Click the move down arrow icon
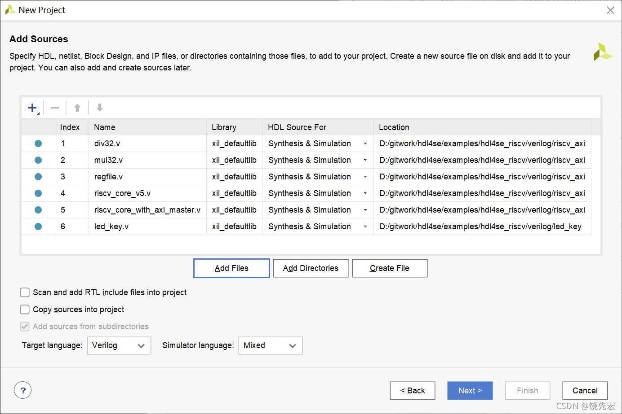The image size is (622, 414). coord(100,108)
